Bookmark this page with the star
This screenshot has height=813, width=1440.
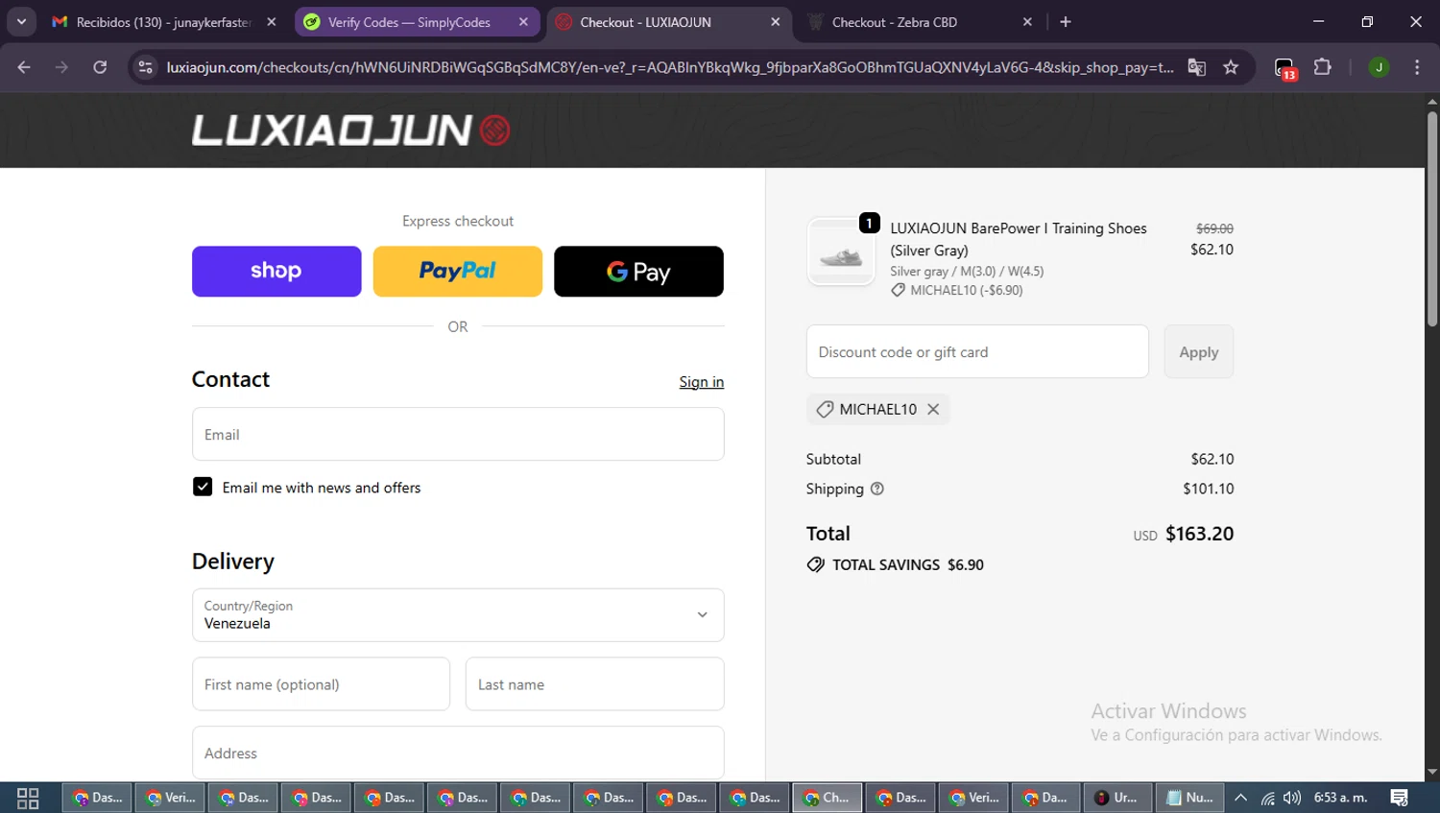(x=1231, y=67)
